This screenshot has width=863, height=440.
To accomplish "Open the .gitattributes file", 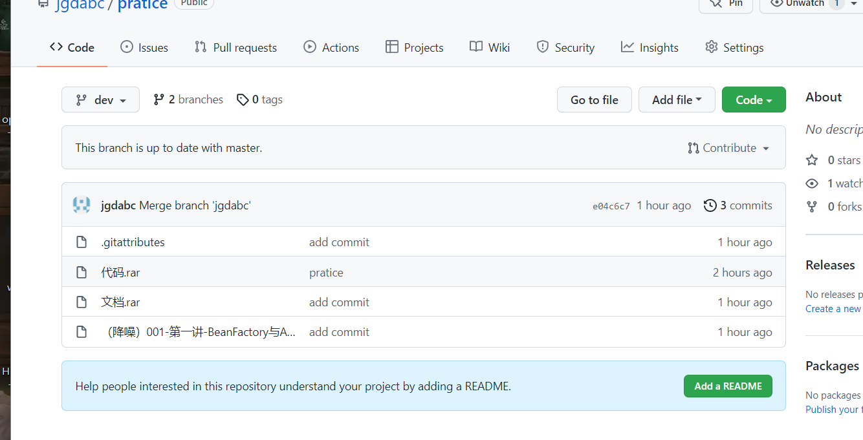I will pyautogui.click(x=133, y=242).
